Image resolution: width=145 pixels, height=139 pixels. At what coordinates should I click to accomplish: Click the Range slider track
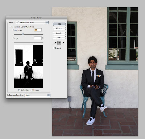(x=29, y=42)
